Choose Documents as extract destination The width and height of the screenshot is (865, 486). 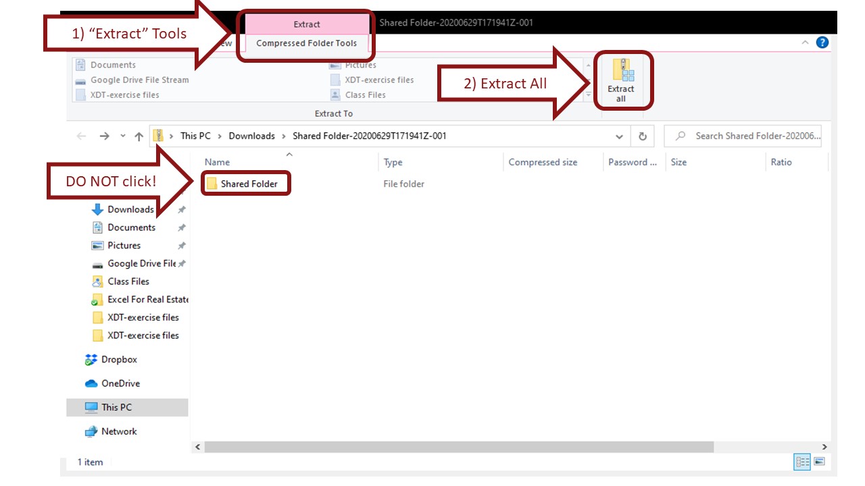106,65
